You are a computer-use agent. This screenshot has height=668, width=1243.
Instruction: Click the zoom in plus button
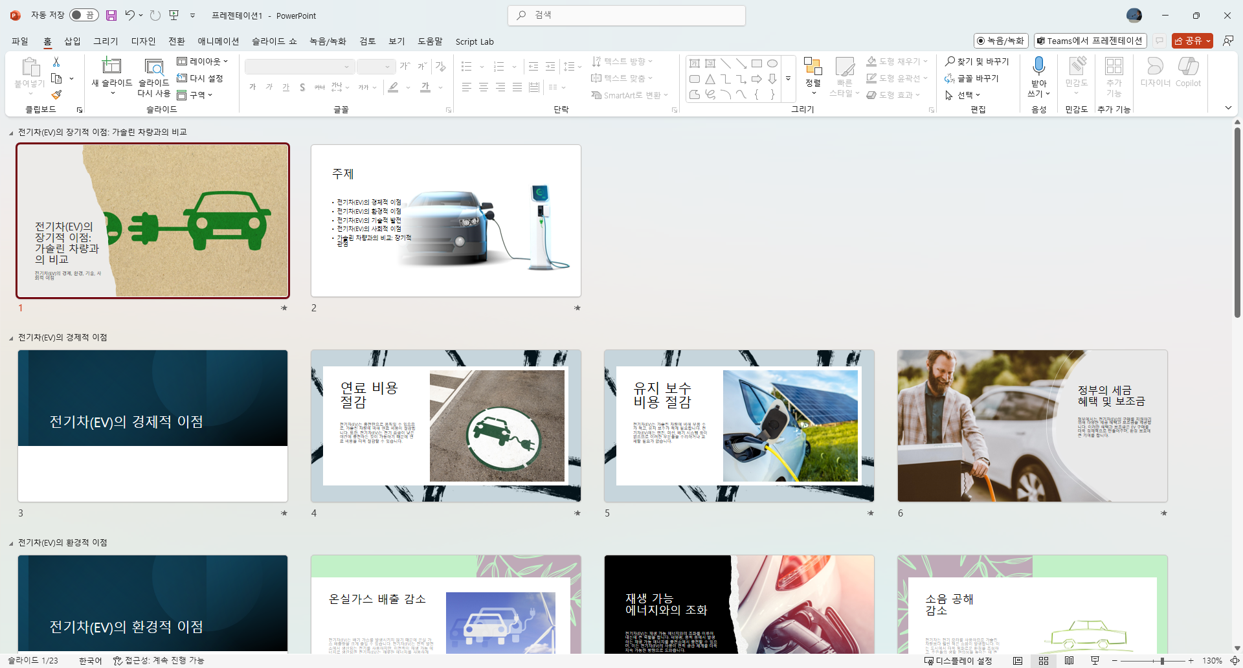1191,661
